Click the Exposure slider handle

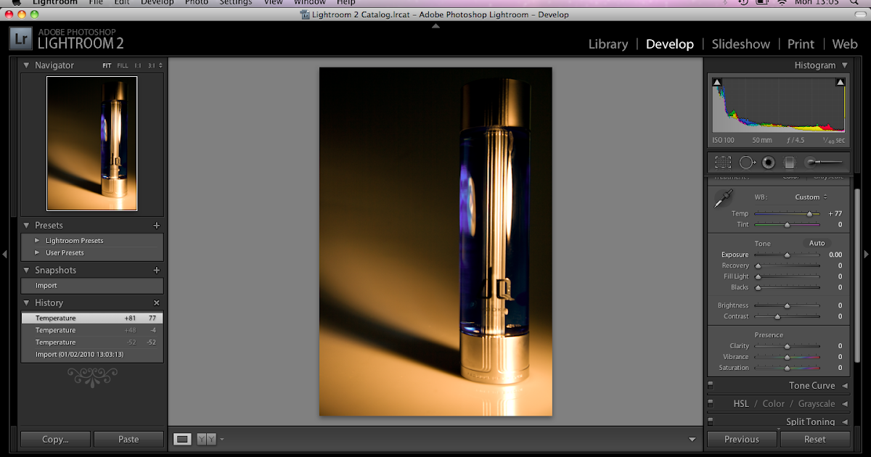(x=788, y=255)
